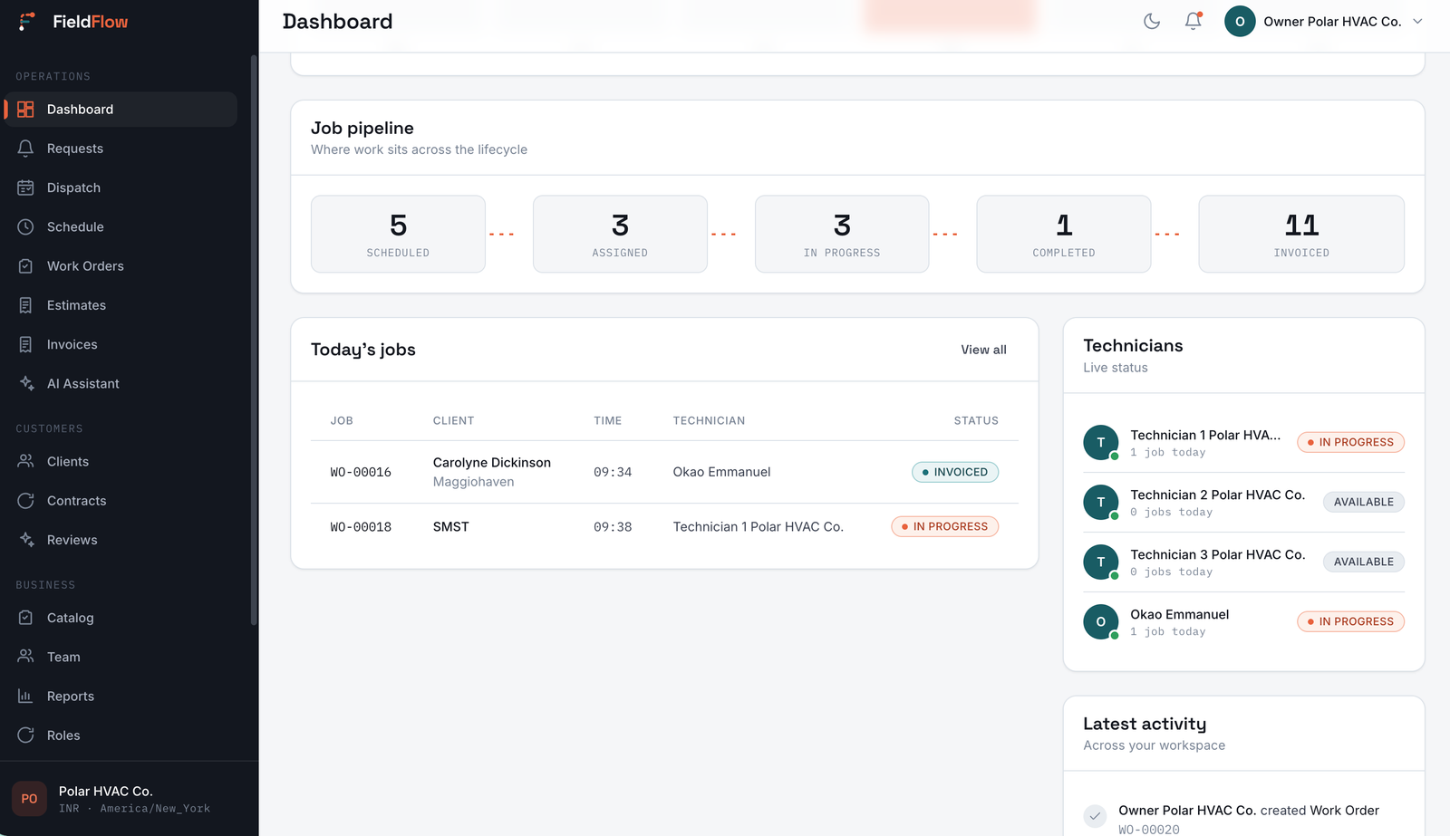
Task: Go to Clients in the sidebar
Action: pyautogui.click(x=121, y=462)
